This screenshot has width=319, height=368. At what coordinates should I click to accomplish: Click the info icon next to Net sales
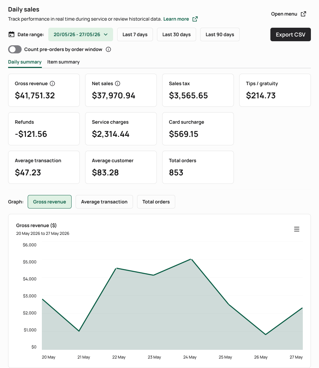118,83
